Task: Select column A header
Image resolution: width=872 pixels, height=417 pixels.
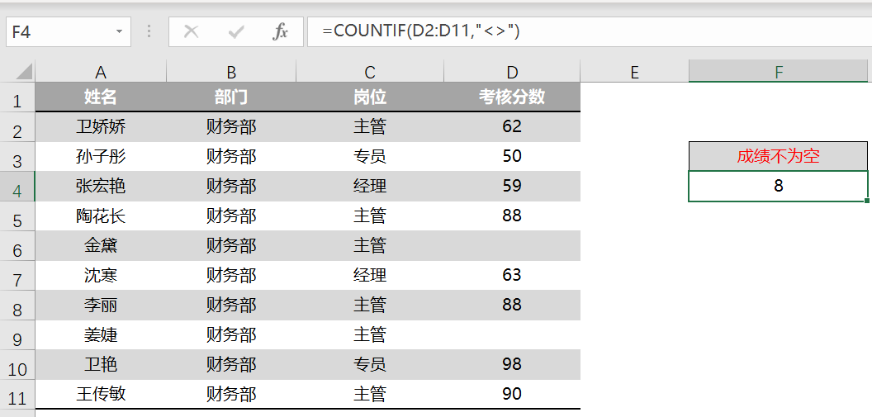Action: [x=101, y=72]
